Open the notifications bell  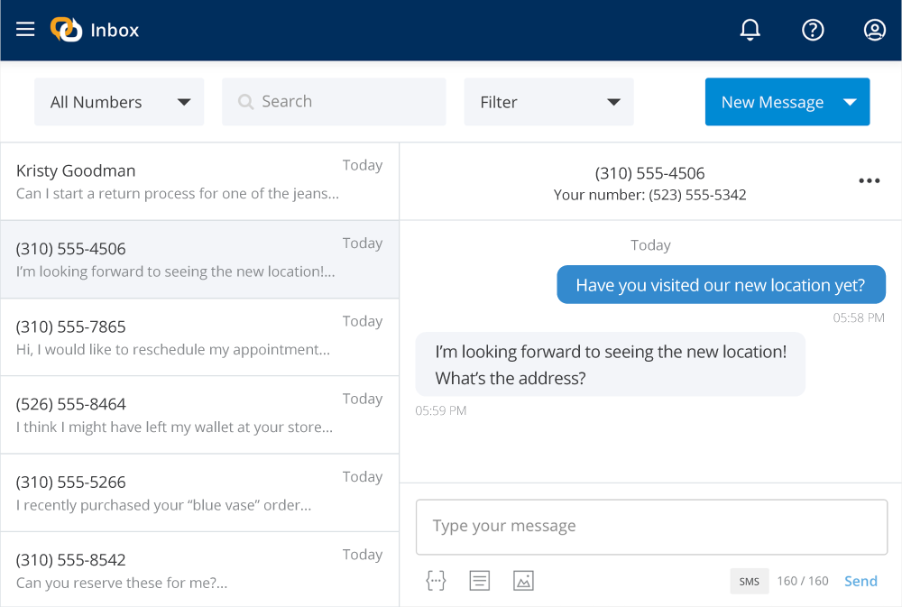click(750, 30)
